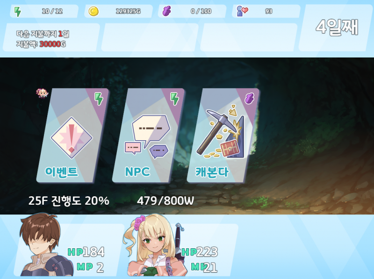
Task: Click the 25F 진행도 20% progress text
Action: coord(69,201)
